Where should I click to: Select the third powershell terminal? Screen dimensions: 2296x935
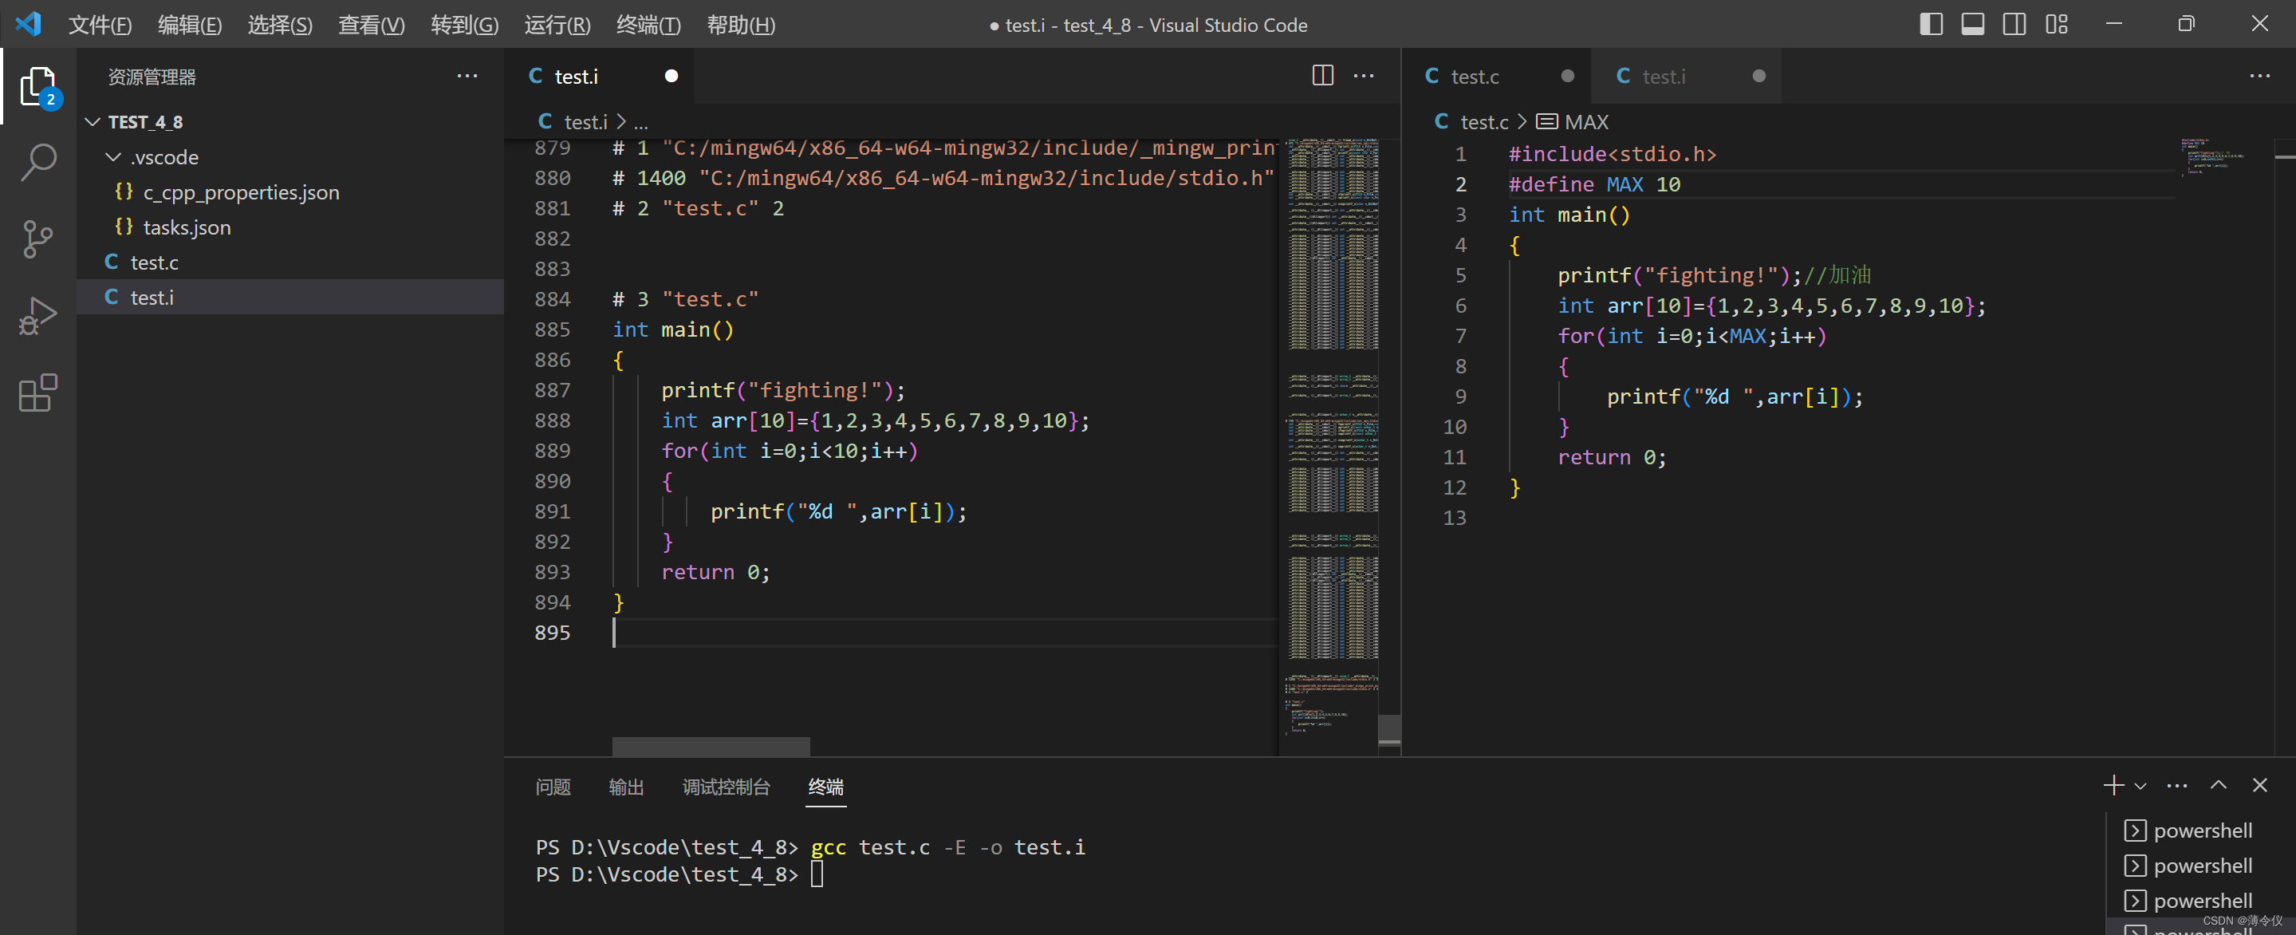pos(2200,900)
